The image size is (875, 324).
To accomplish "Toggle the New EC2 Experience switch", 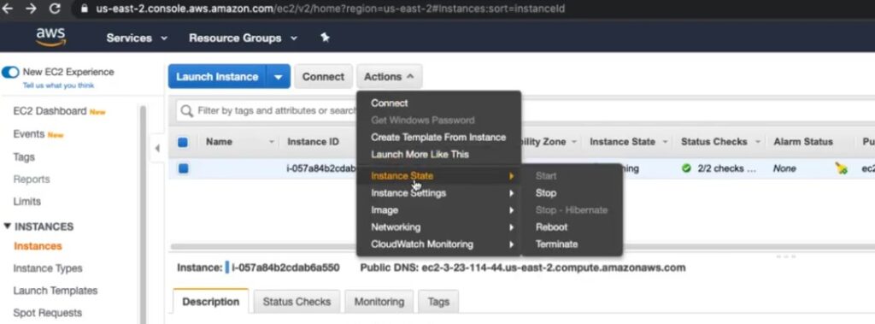I will (10, 72).
